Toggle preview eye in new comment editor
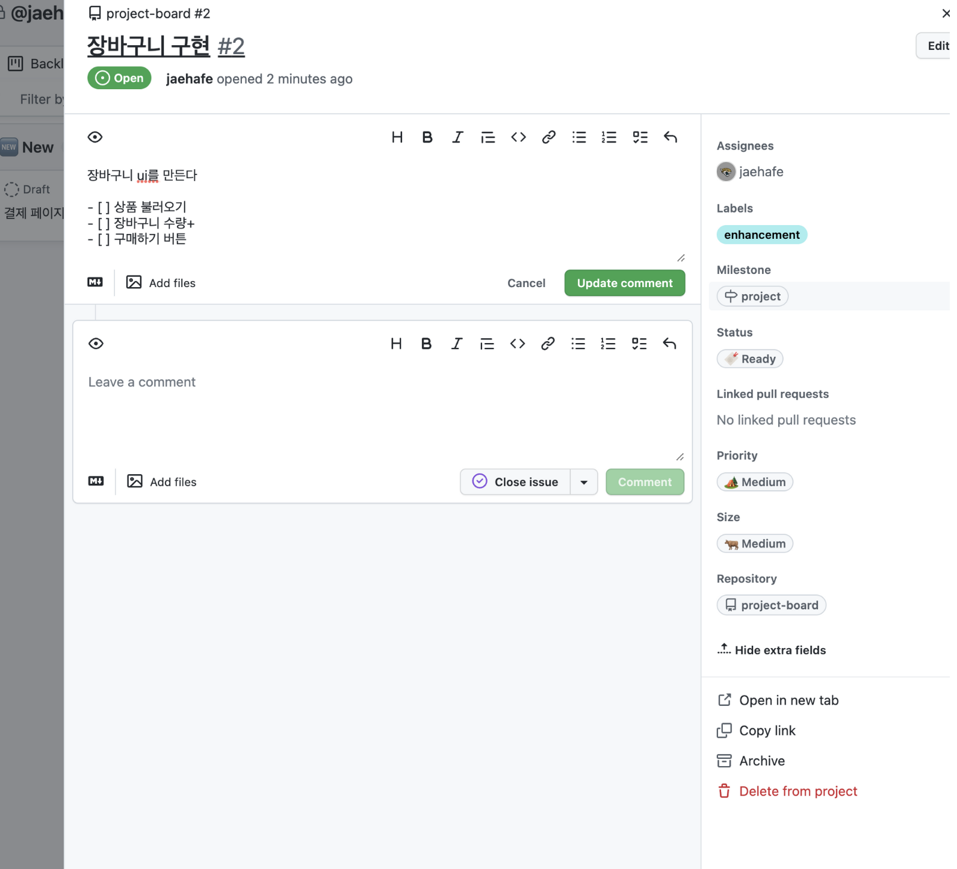The height and width of the screenshot is (869, 957). point(96,344)
